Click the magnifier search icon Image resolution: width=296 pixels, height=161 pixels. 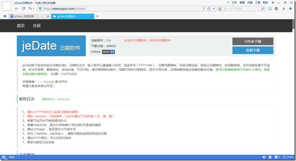(263, 9)
